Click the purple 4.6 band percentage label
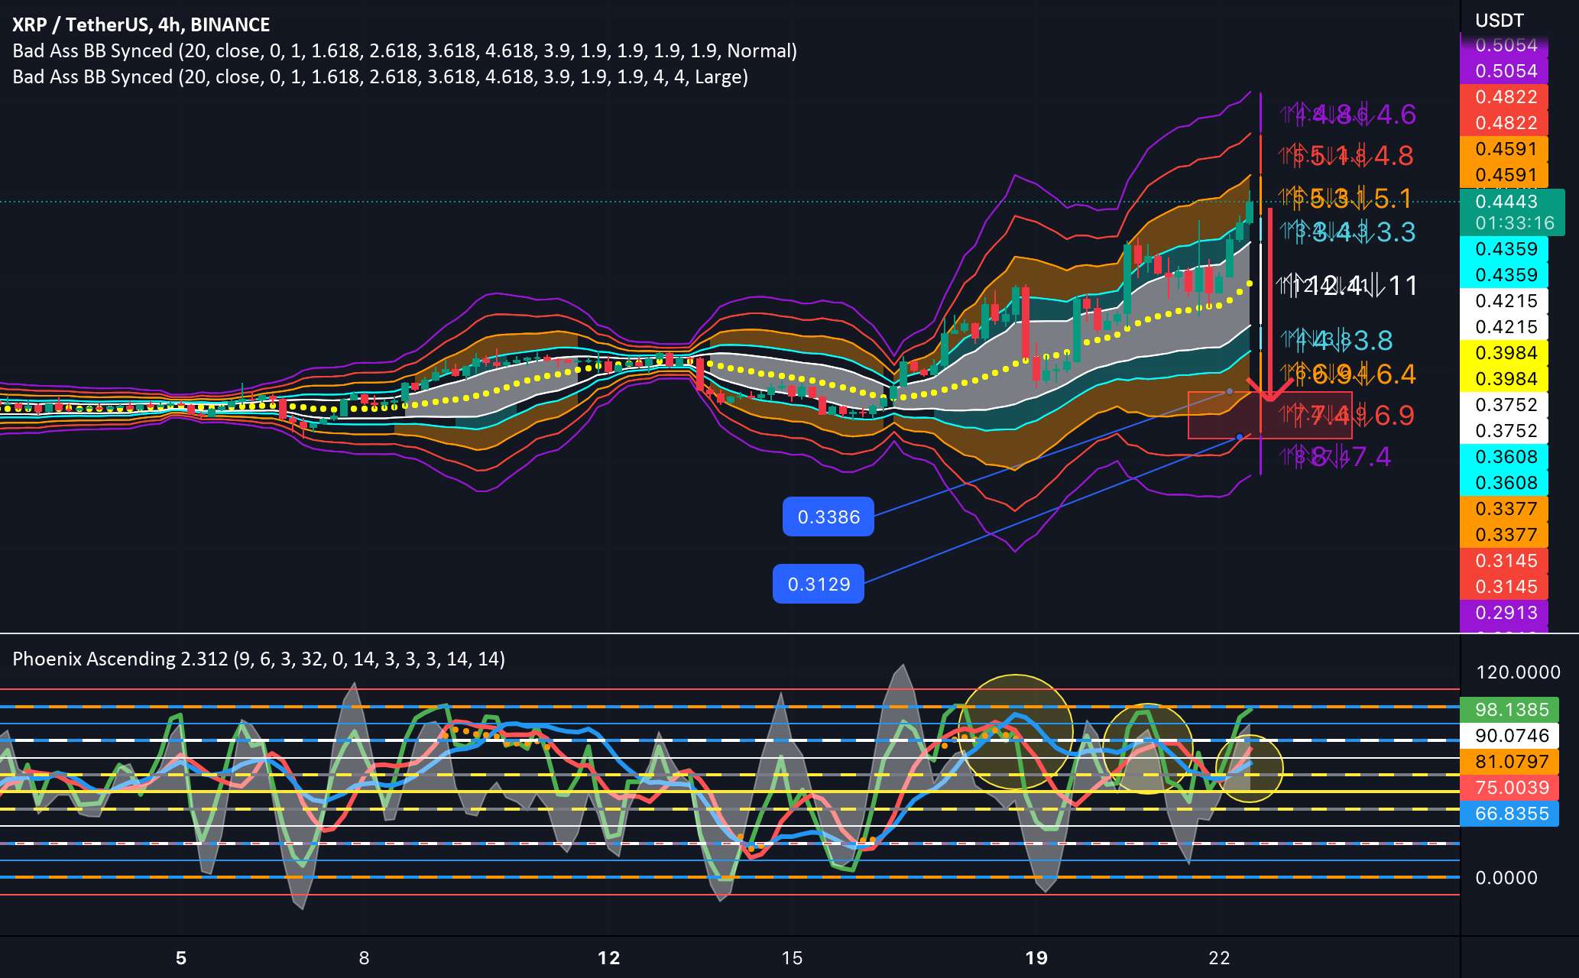This screenshot has height=978, width=1579. click(x=1396, y=115)
